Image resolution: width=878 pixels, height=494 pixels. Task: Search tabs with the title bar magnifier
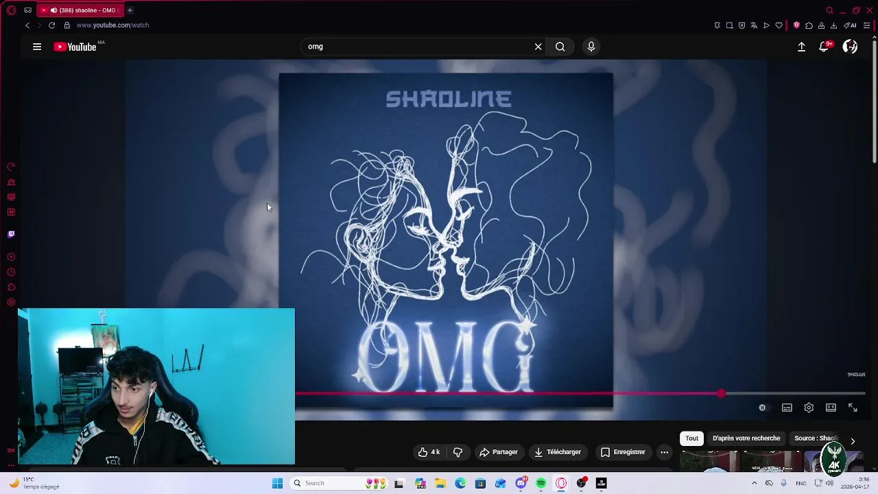click(829, 10)
